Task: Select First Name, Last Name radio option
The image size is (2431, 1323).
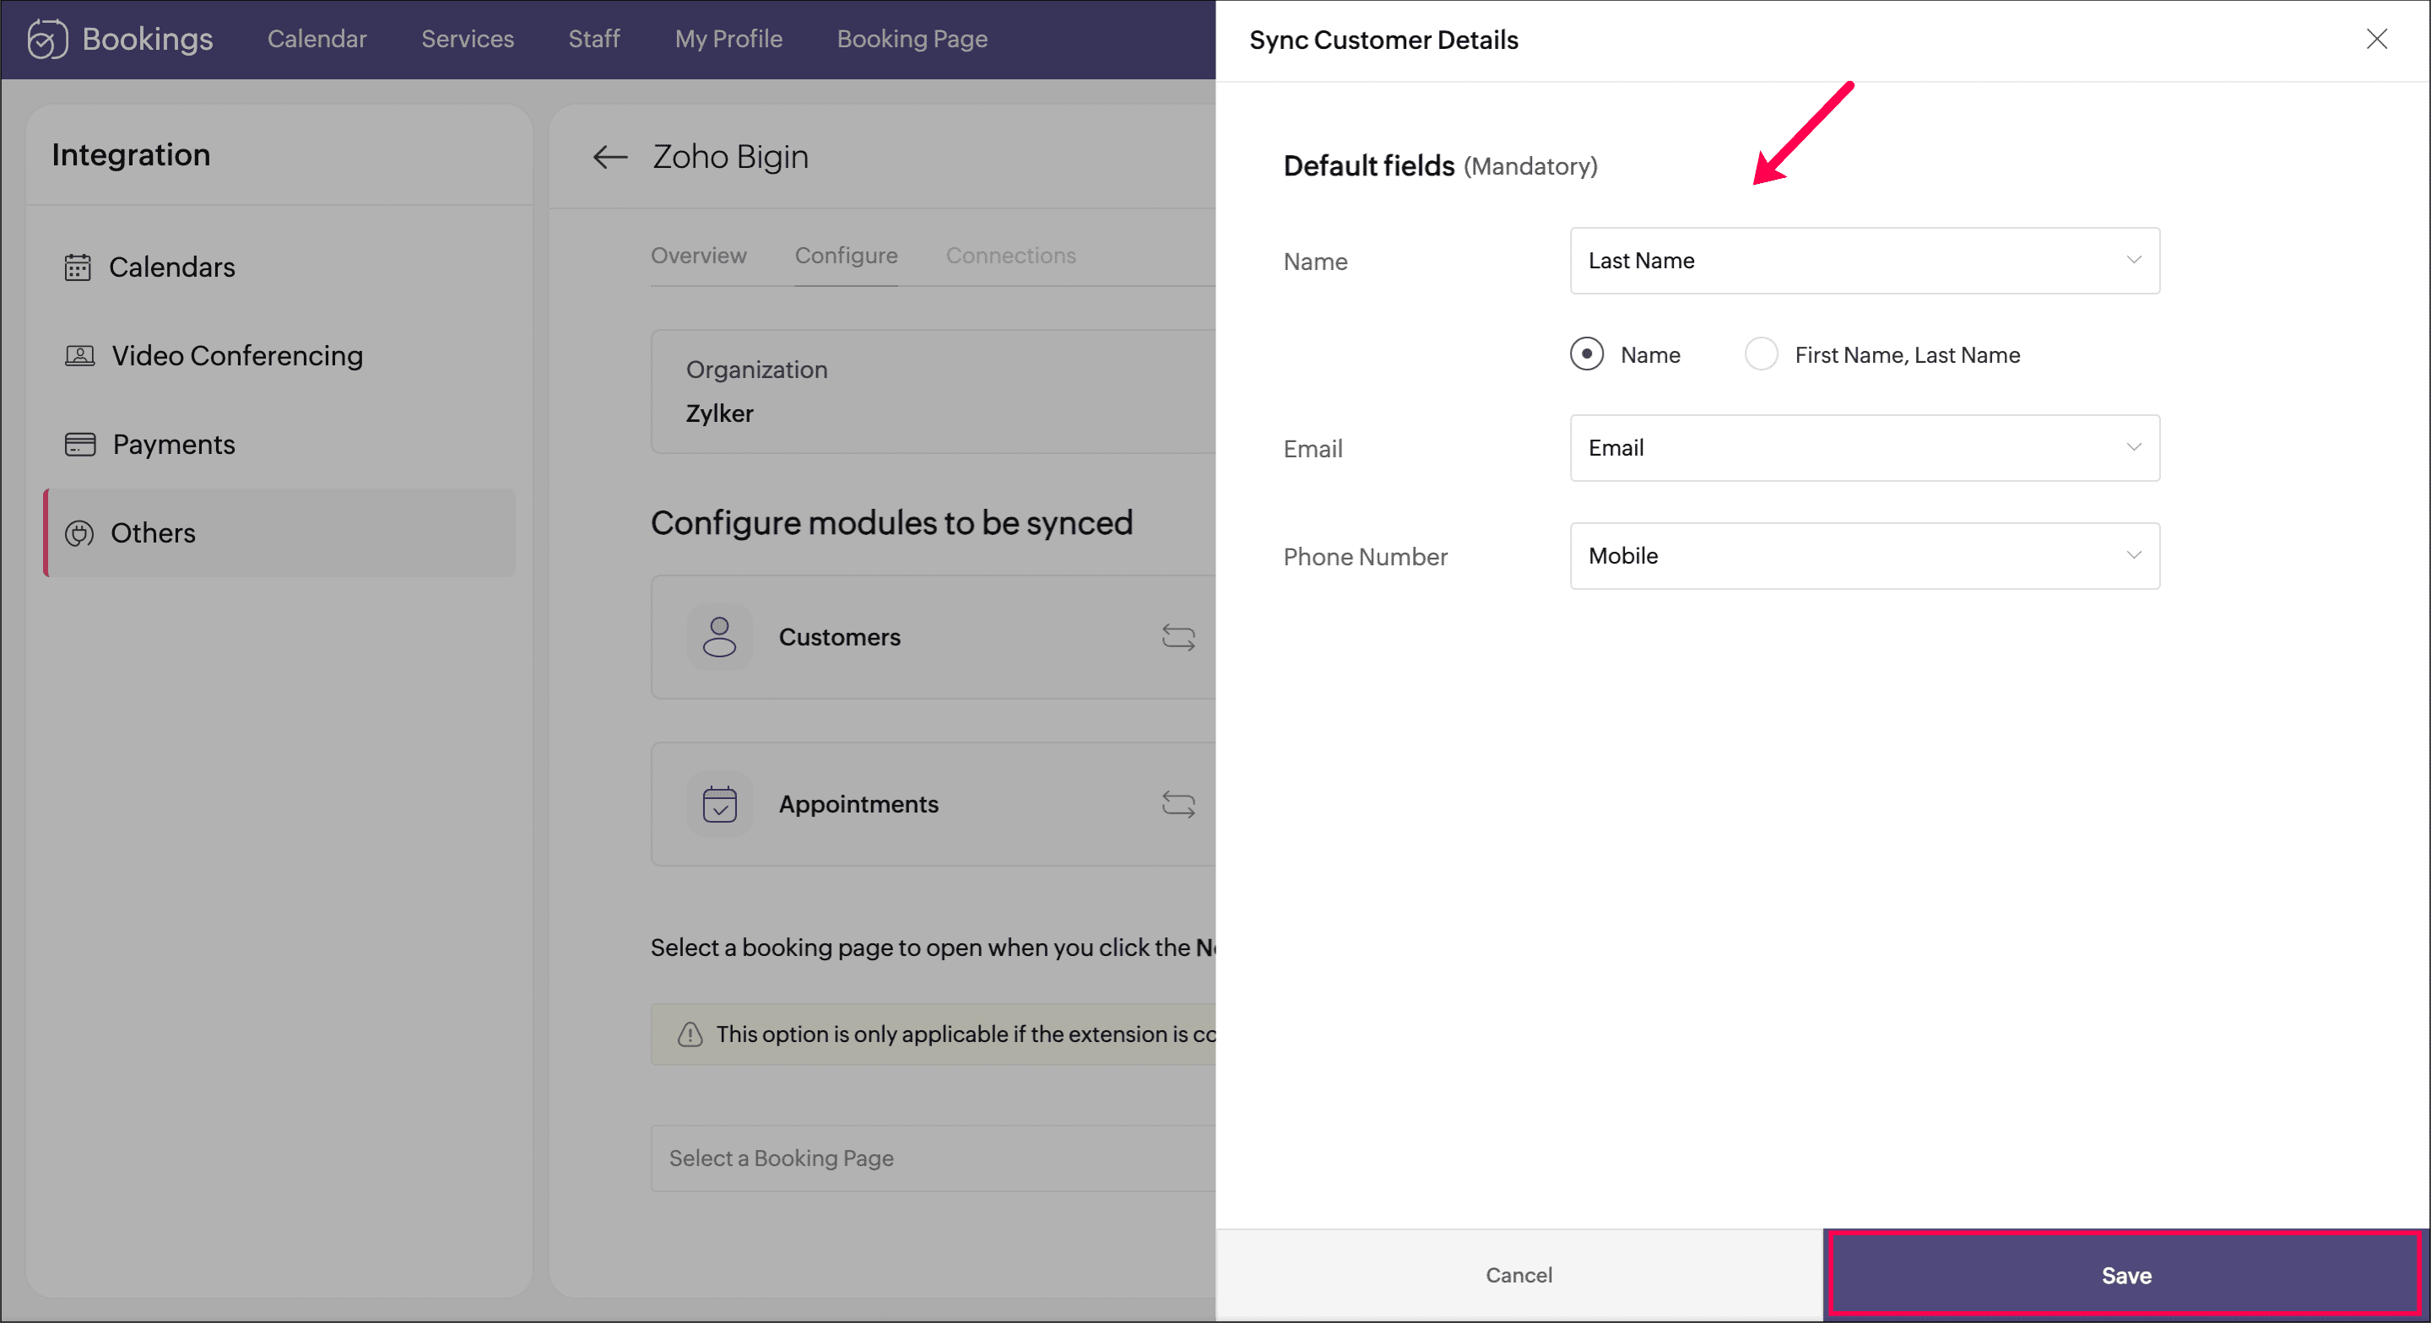Action: tap(1761, 355)
